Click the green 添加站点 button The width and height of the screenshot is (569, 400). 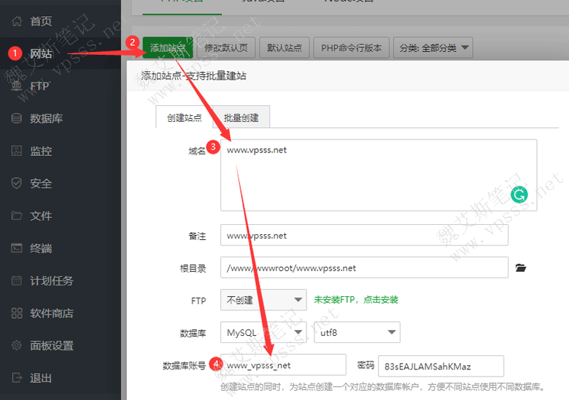pyautogui.click(x=167, y=48)
